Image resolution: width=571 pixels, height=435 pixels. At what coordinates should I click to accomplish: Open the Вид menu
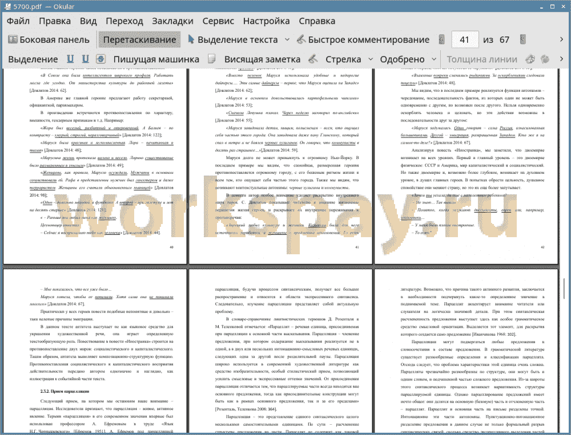88,21
